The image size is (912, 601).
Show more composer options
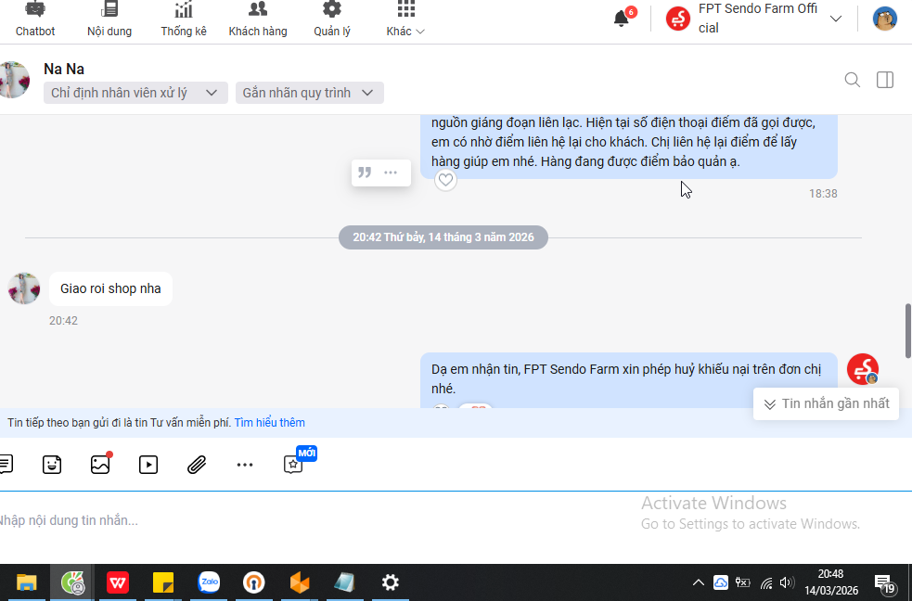click(x=245, y=465)
